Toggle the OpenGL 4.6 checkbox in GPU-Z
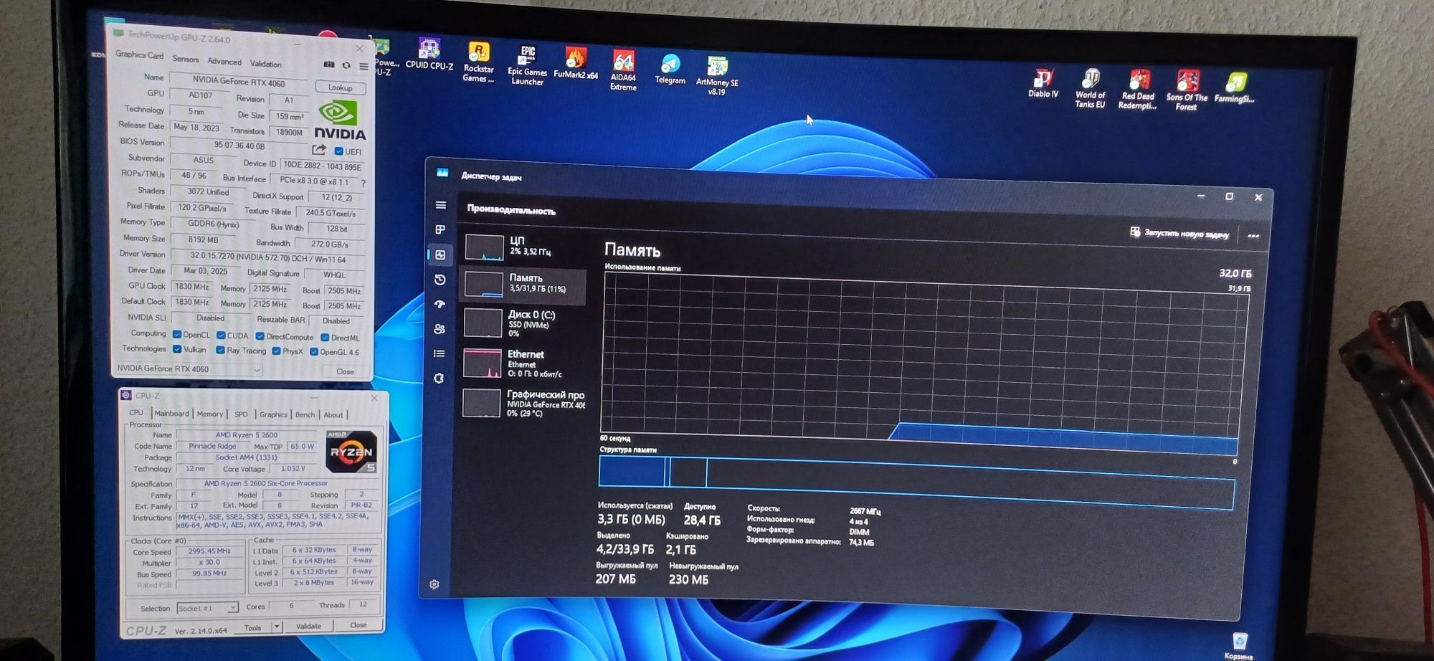This screenshot has height=661, width=1434. [x=313, y=352]
